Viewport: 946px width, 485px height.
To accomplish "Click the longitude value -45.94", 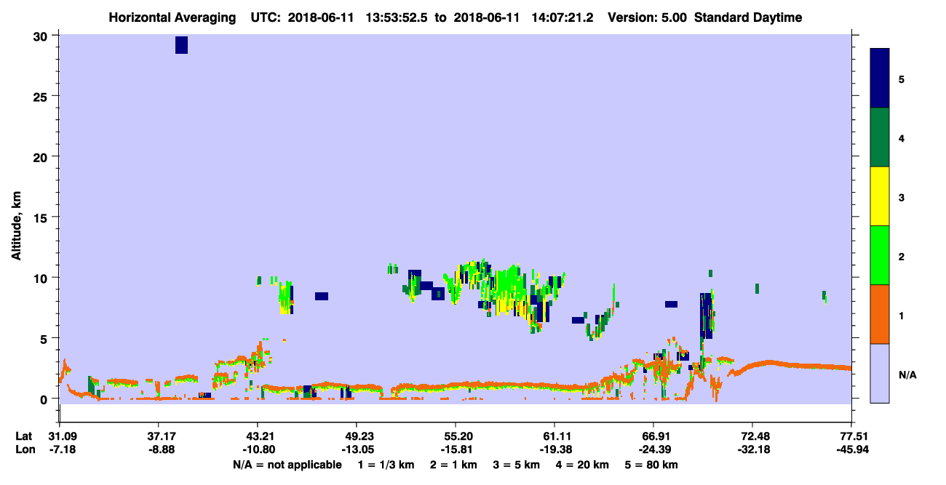I will [851, 449].
